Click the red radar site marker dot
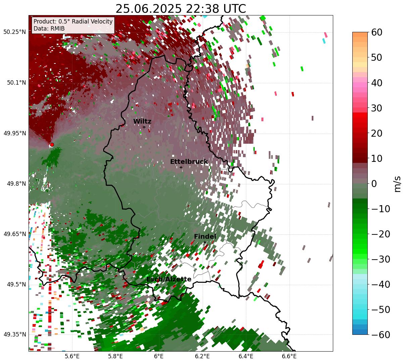Image resolution: width=405 pixels, height=363 pixels. coord(52,145)
